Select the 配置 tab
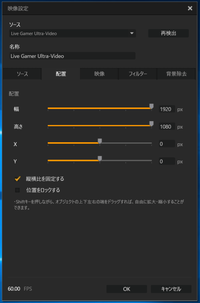The height and width of the screenshot is (303, 200). click(61, 74)
